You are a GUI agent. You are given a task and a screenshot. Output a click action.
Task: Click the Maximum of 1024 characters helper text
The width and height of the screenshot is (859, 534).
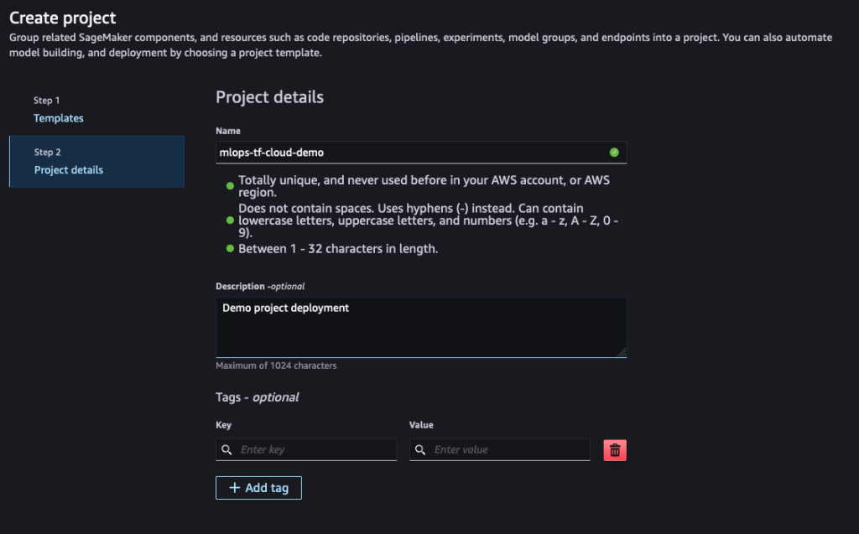point(275,365)
